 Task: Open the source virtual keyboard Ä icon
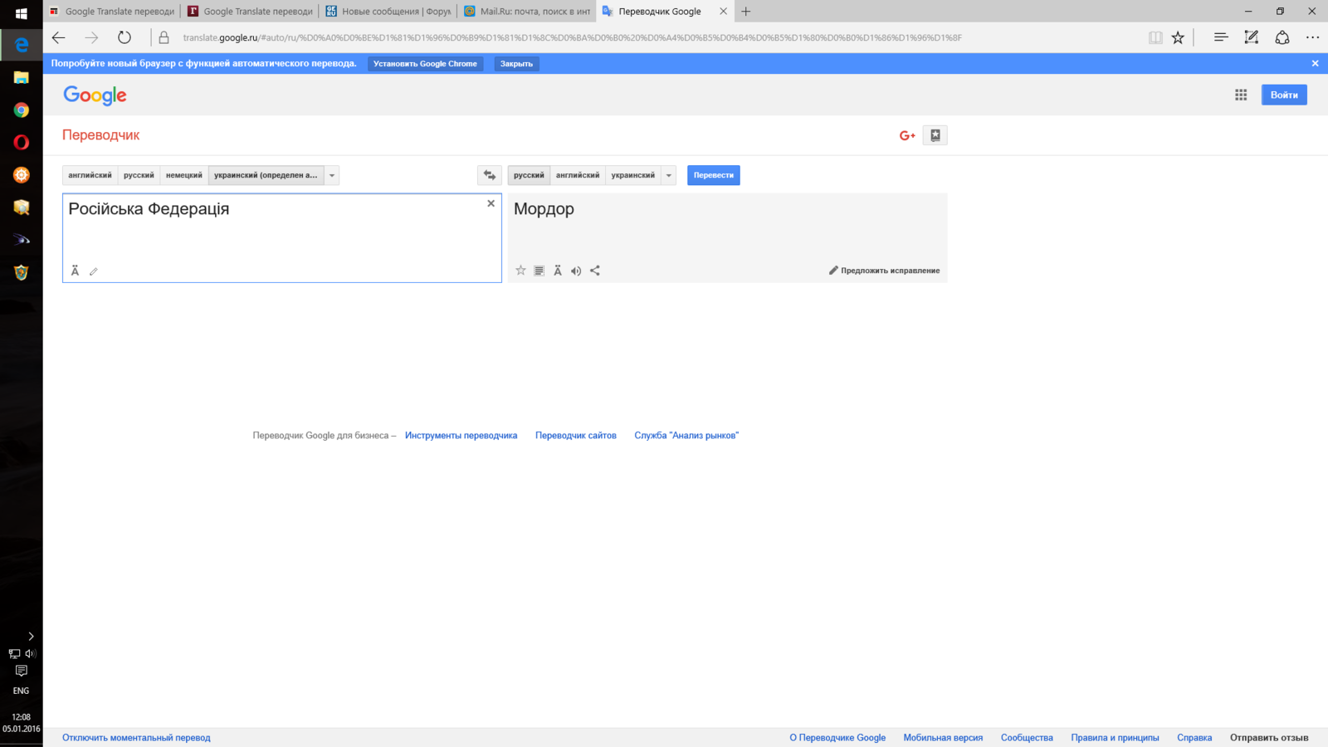pos(75,271)
